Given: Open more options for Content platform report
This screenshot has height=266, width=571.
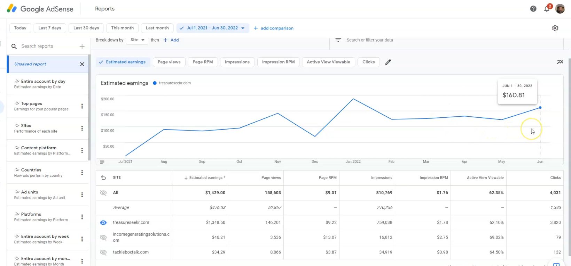Looking at the screenshot, I should pyautogui.click(x=82, y=150).
